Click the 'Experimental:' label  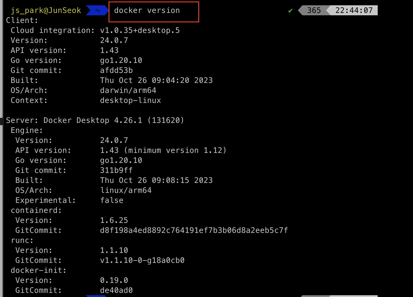46,201
